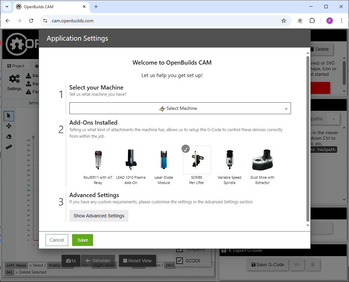
Task: Open the Project tab
Action: click(x=16, y=66)
